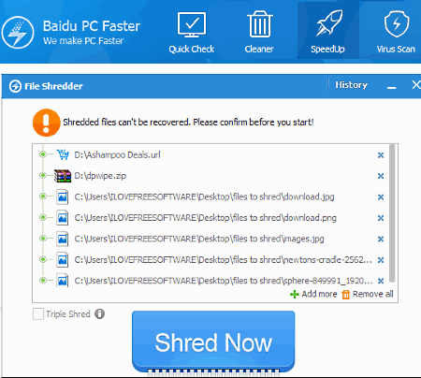The image size is (421, 378).
Task: Click the newtons-cradle image file icon
Action: (x=63, y=259)
